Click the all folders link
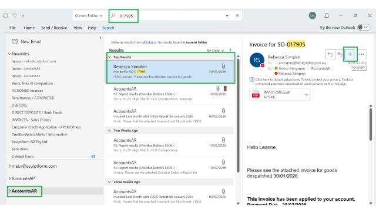 click(149, 42)
